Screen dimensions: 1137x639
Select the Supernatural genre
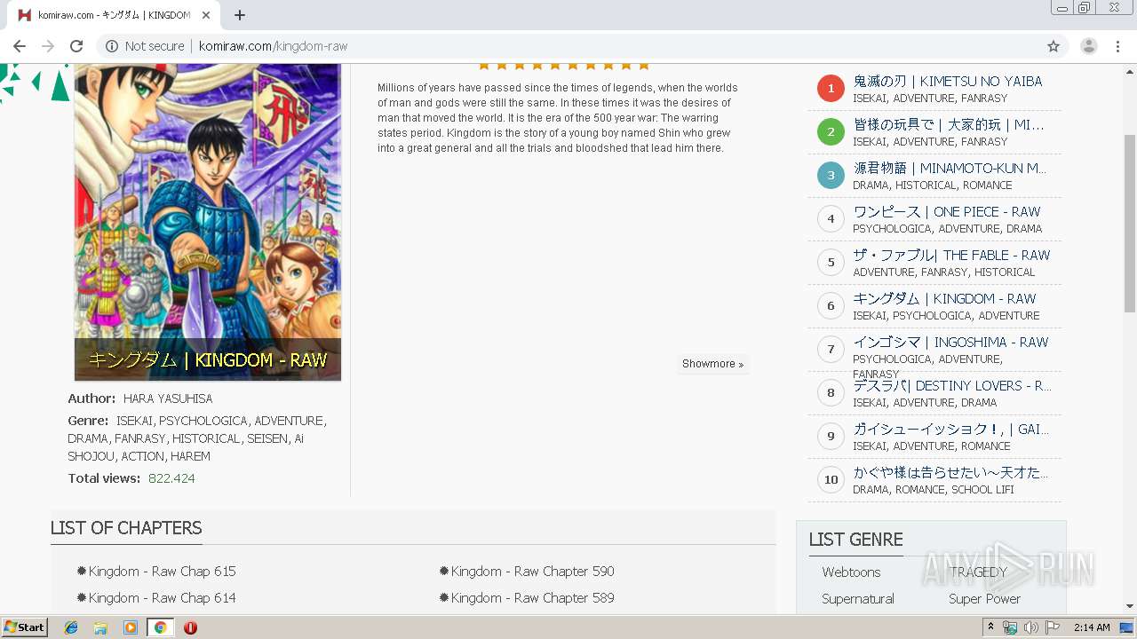[x=858, y=599]
